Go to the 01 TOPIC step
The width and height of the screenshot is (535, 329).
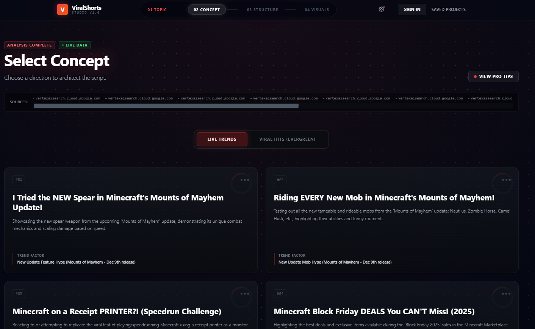coord(157,10)
